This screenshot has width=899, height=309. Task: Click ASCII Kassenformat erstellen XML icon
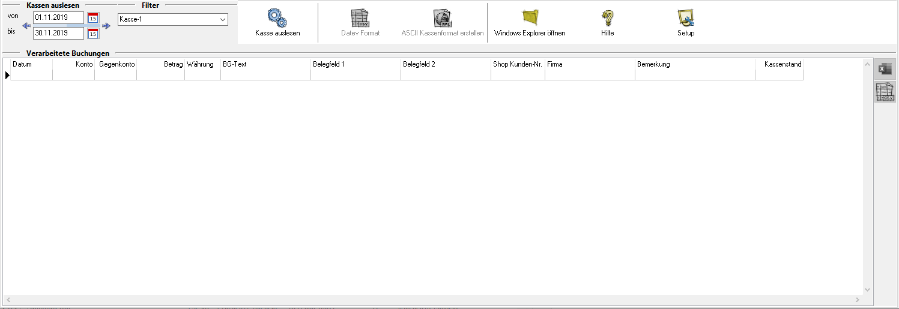442,18
